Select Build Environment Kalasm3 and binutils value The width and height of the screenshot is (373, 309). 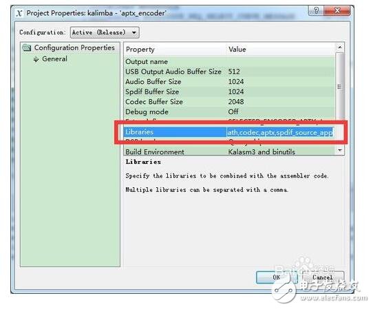tap(262, 151)
